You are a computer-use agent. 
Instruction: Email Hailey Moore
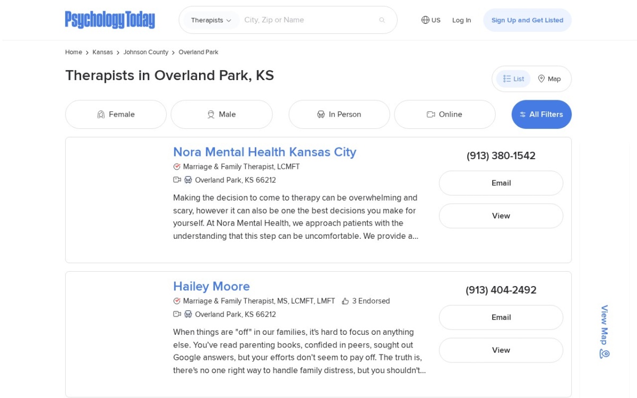click(x=501, y=317)
